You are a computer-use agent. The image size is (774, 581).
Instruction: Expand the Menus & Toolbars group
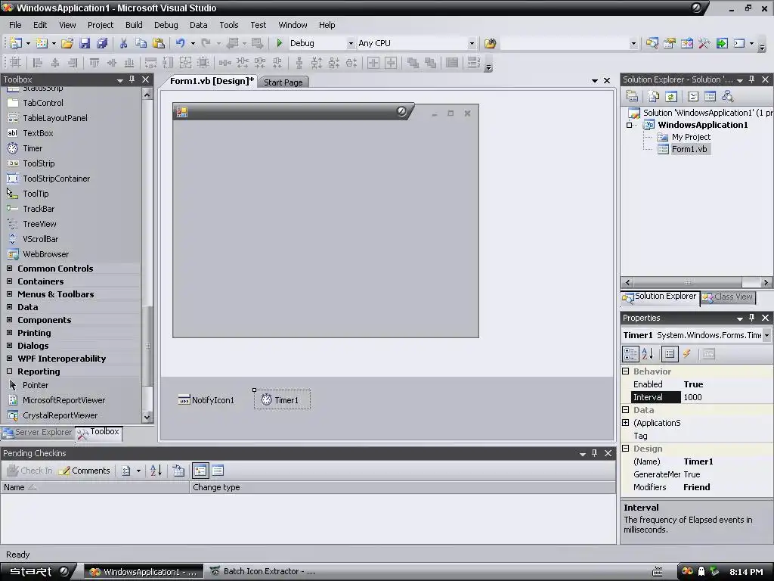9,294
